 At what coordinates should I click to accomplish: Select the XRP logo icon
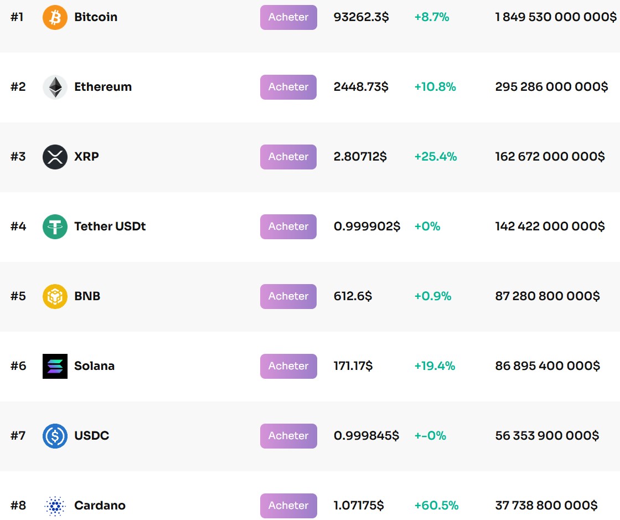coord(54,157)
